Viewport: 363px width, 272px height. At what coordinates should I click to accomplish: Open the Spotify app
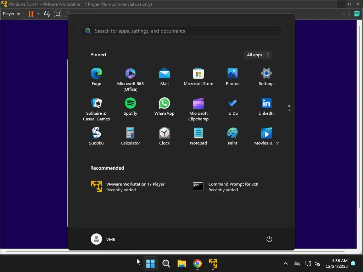[130, 106]
